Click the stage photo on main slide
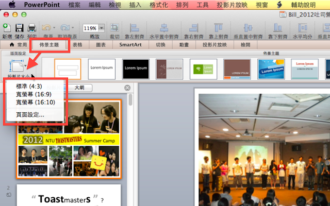 (264, 150)
